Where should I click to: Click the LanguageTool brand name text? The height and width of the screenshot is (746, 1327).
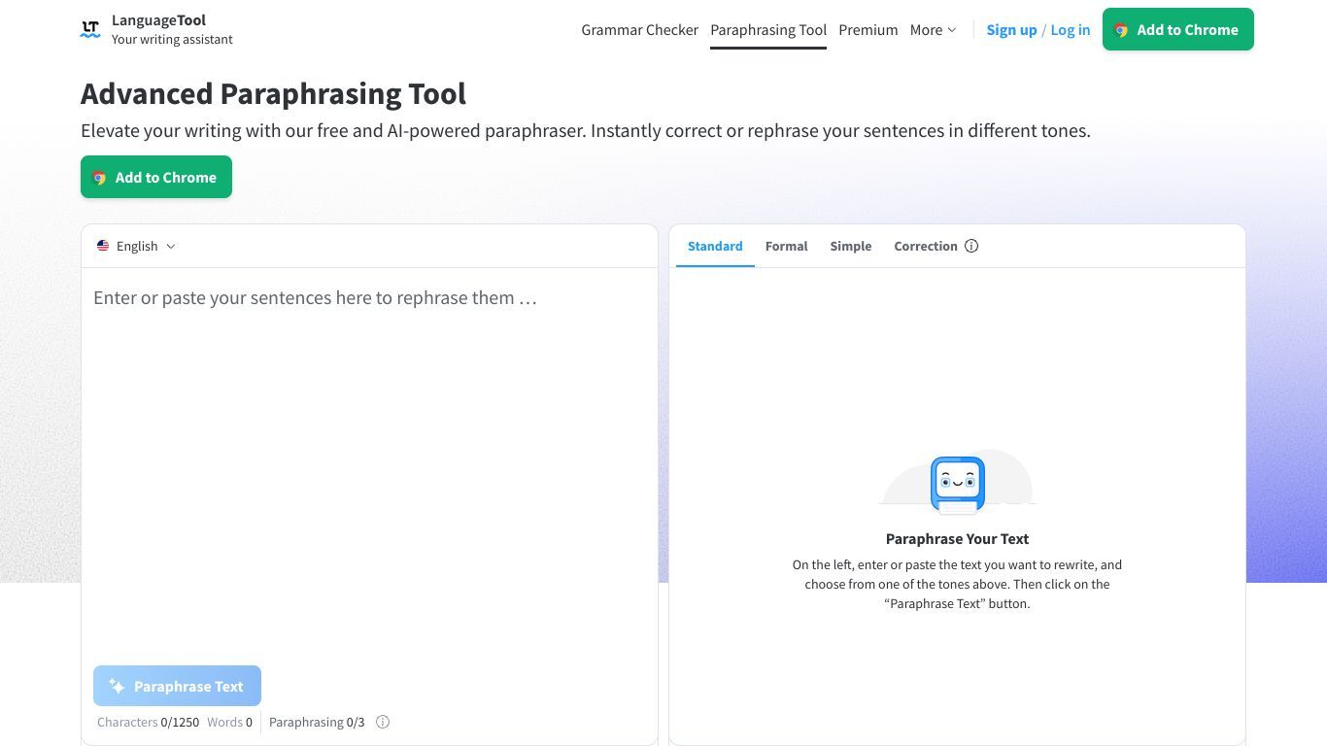[158, 19]
